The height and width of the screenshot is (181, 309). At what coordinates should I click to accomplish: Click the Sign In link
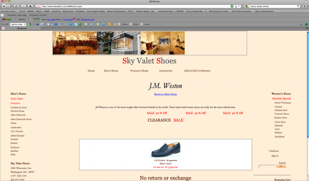coord(275,156)
